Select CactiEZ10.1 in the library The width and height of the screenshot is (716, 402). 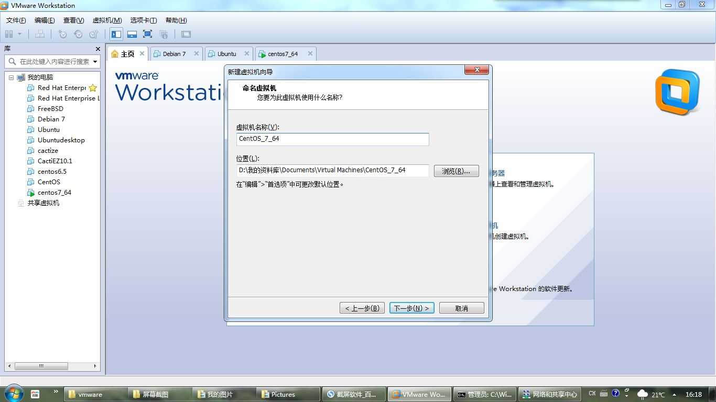click(x=55, y=161)
